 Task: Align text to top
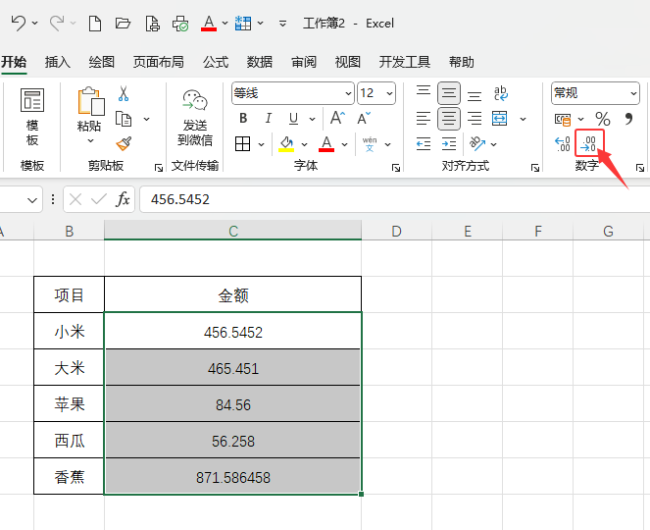[x=424, y=92]
